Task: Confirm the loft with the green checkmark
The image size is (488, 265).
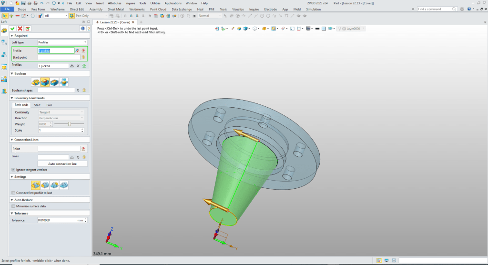Action: (x=13, y=29)
